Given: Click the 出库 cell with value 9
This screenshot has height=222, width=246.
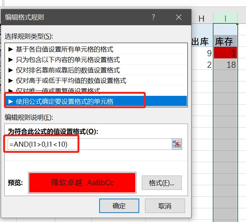Looking at the screenshot, I should pyautogui.click(x=202, y=53).
